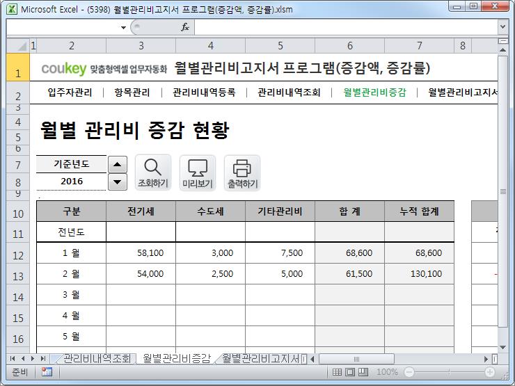Click the macro recording icon in status bar
Image resolution: width=515 pixels, height=386 pixels.
(x=47, y=372)
